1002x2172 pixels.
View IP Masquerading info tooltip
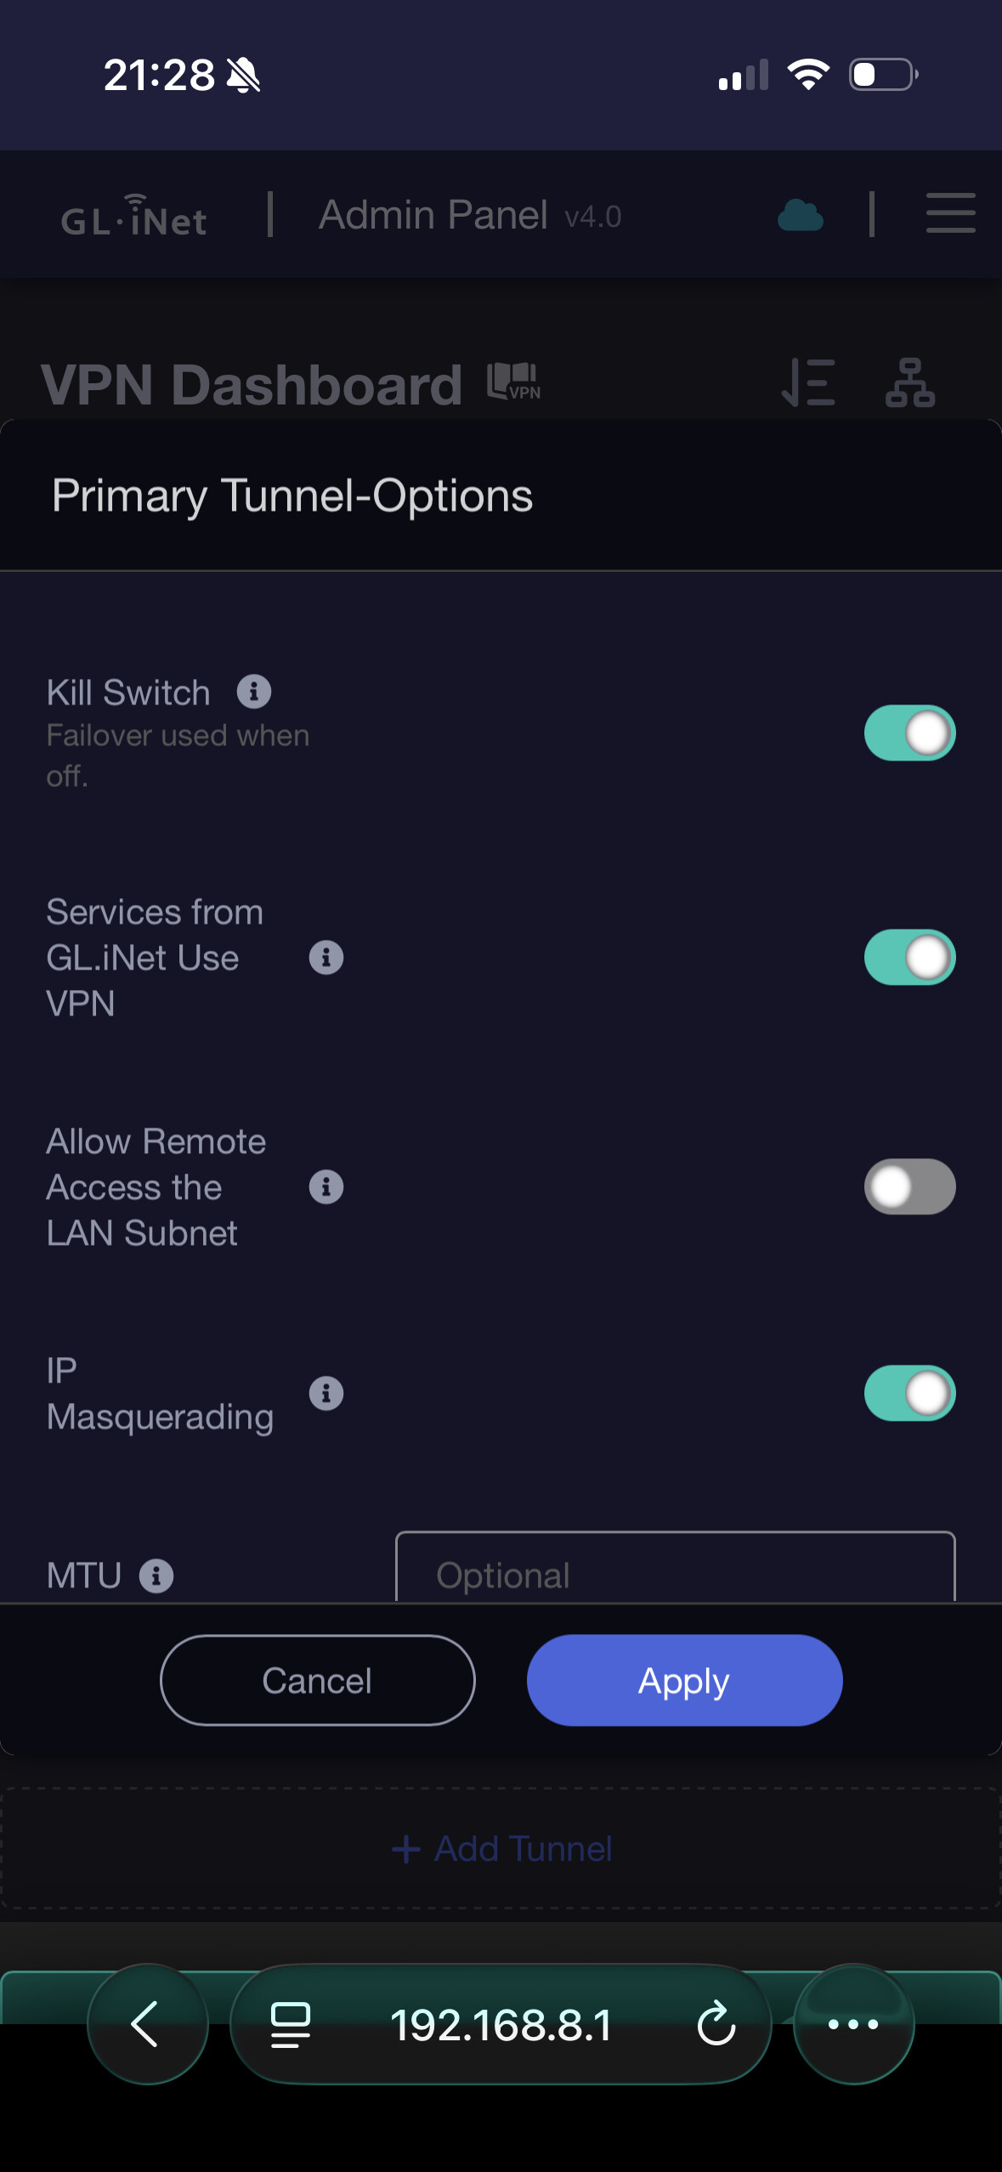click(x=326, y=1394)
